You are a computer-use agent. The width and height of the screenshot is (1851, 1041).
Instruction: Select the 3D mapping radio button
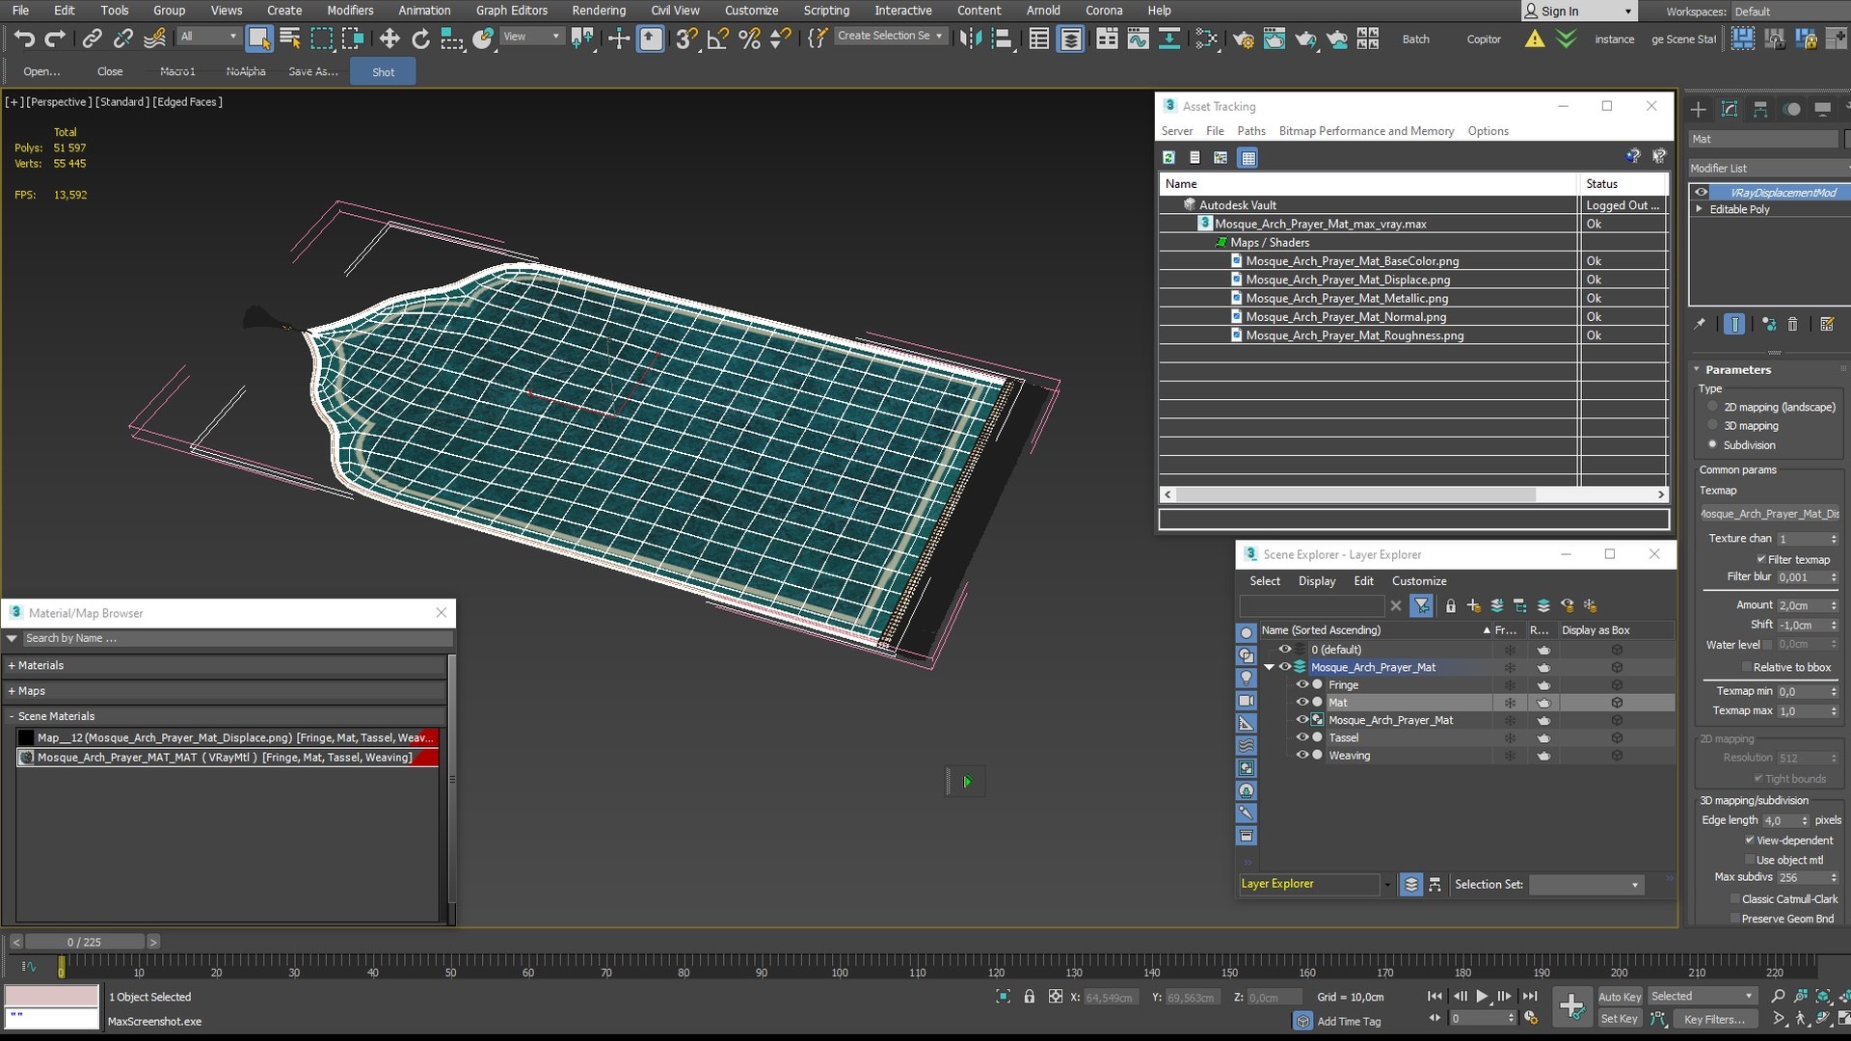click(1713, 425)
